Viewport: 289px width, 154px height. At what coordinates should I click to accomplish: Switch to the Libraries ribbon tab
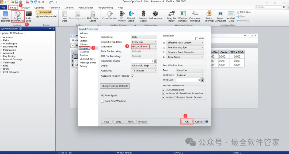point(69,7)
